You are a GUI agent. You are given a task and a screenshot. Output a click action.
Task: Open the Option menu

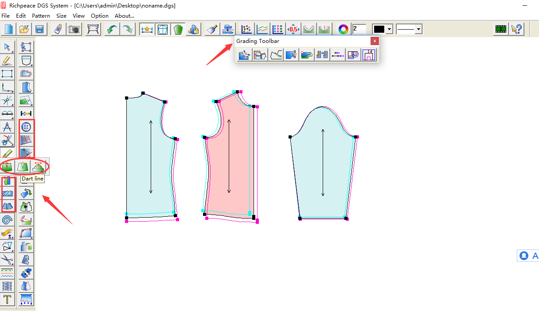(x=99, y=15)
